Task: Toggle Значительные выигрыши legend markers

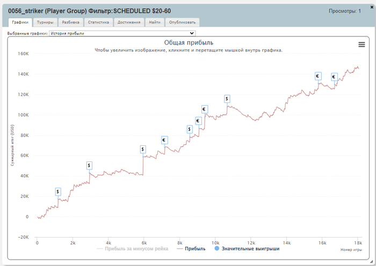Action: point(247,249)
